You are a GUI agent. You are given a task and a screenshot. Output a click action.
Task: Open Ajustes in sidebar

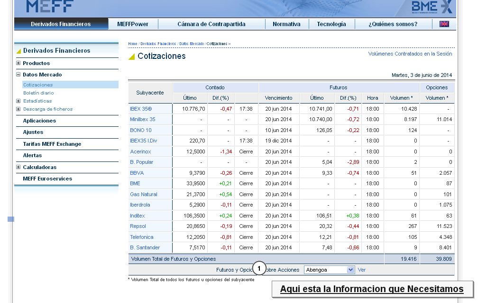point(33,132)
